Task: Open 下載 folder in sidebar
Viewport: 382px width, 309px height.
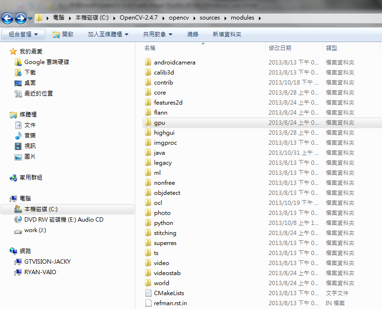Action: pos(25,73)
